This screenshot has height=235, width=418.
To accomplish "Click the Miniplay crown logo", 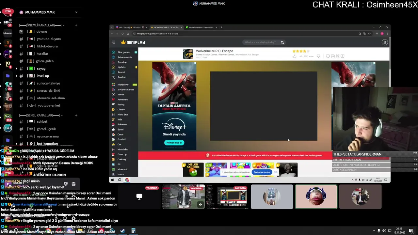I will tap(133, 42).
